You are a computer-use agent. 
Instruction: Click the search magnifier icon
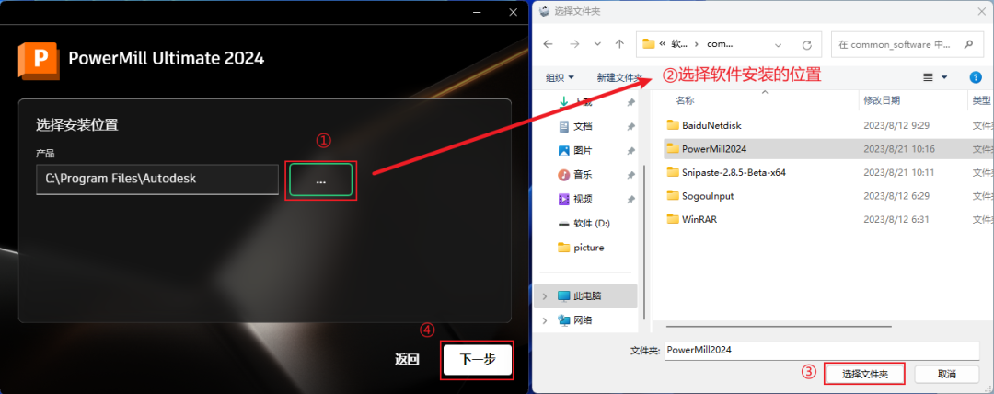click(x=968, y=44)
